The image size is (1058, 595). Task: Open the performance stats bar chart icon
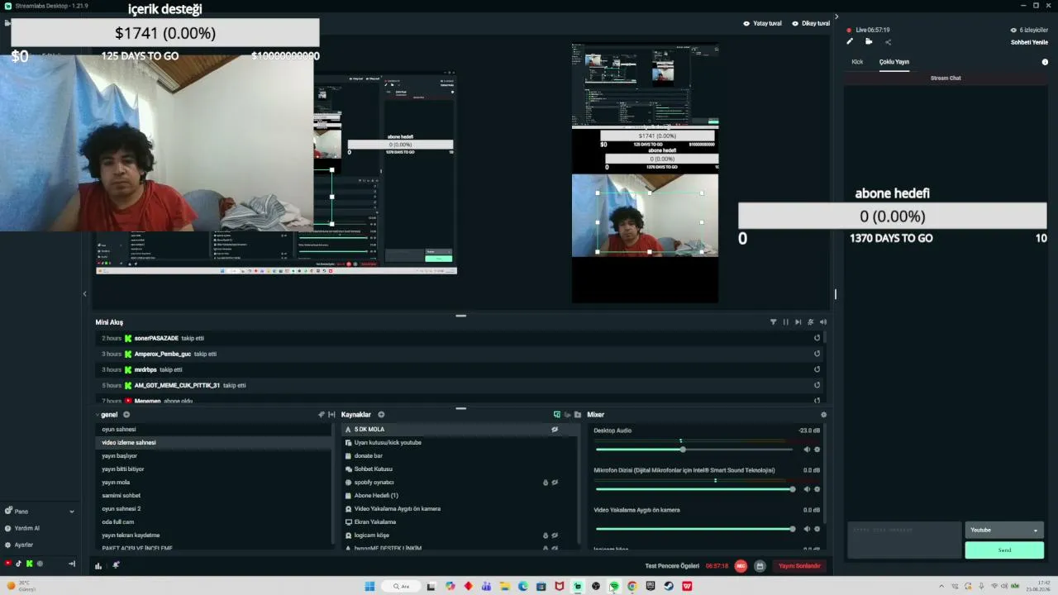pos(98,566)
